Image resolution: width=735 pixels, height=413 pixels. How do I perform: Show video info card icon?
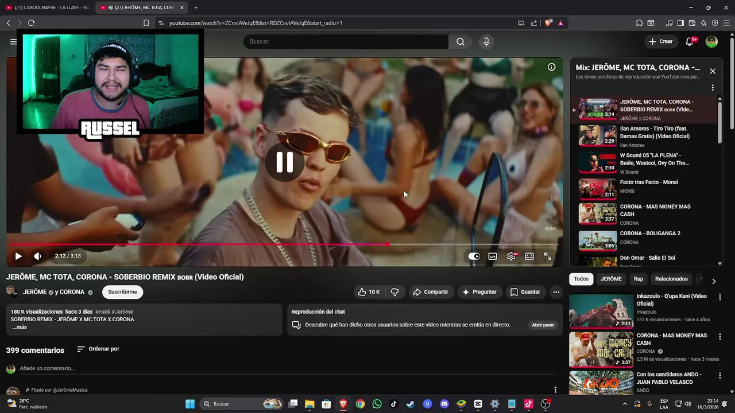(551, 67)
